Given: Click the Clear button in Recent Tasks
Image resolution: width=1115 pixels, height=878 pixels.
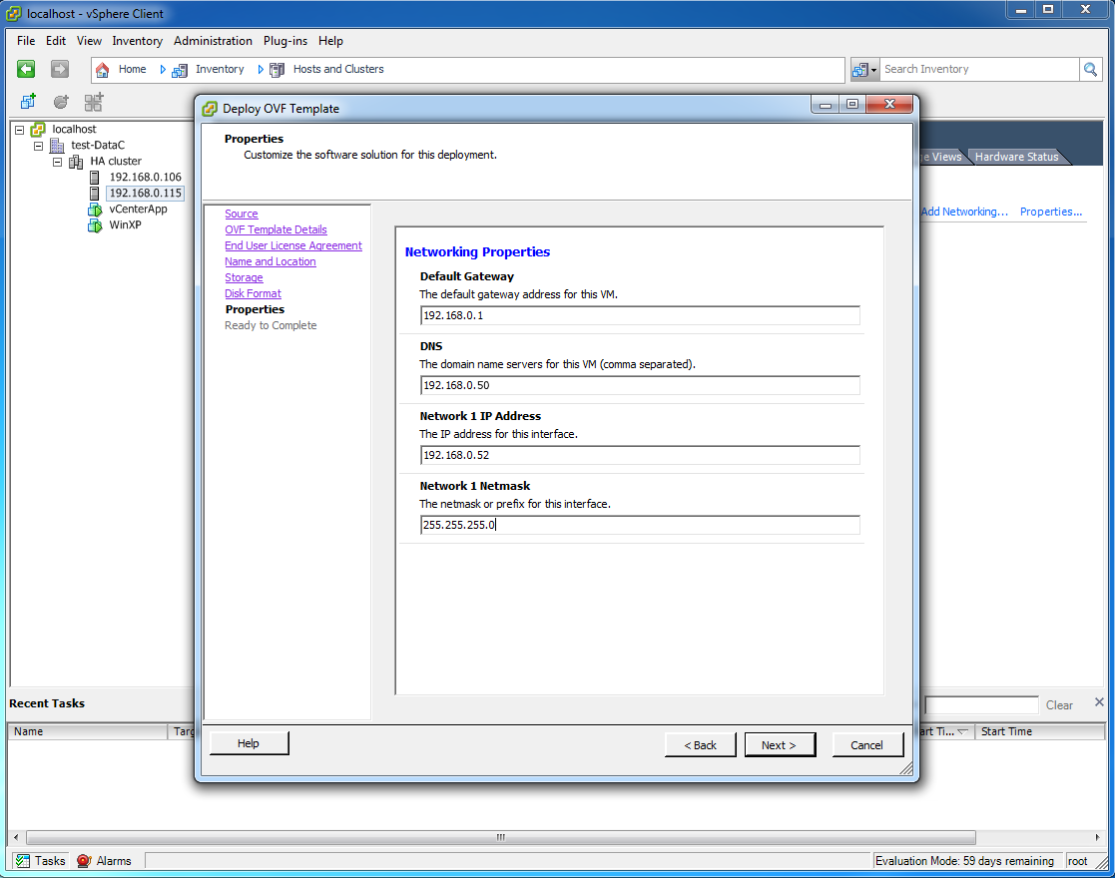Looking at the screenshot, I should [1059, 704].
